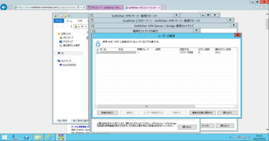Sort by 最終ログイン日時 column header
This screenshot has width=269, height=141.
225,49
